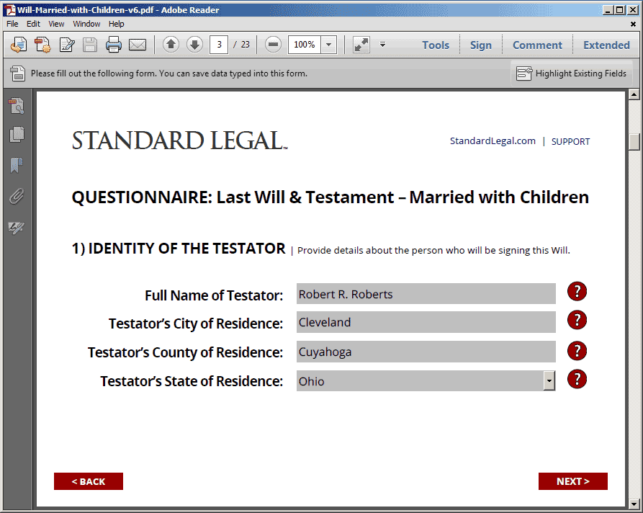Screen dimensions: 643x513
Task: Click the Adobe Reader title bar icon
Action: [10, 10]
